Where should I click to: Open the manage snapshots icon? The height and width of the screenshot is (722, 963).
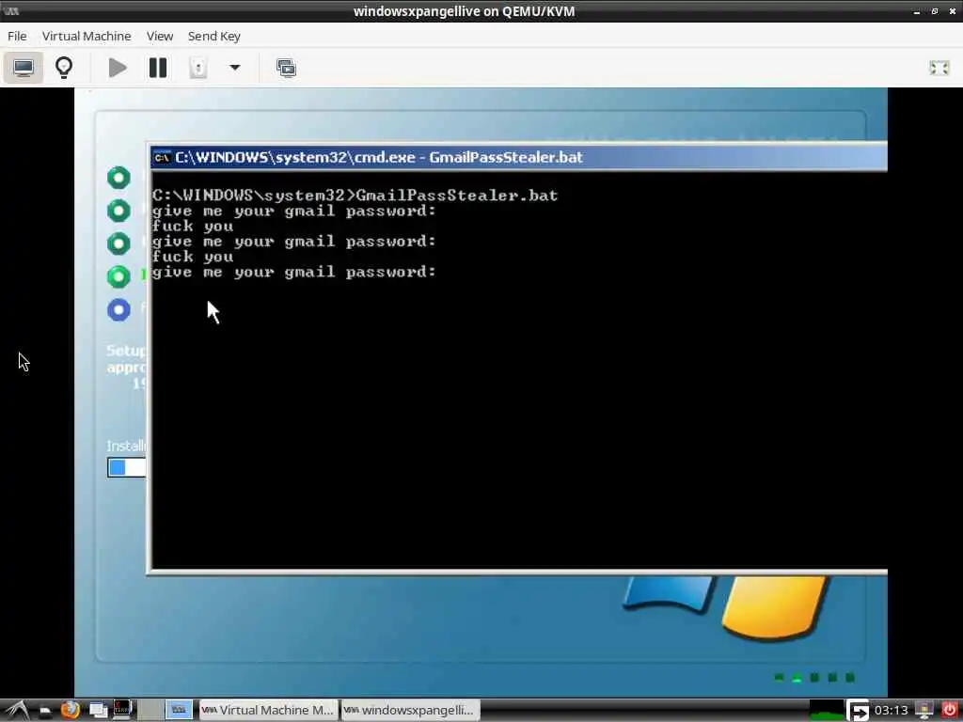(286, 68)
